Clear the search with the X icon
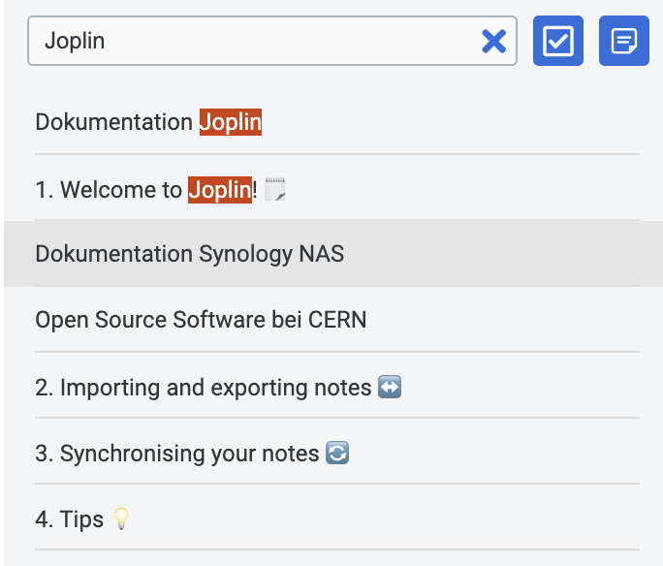 coord(493,41)
